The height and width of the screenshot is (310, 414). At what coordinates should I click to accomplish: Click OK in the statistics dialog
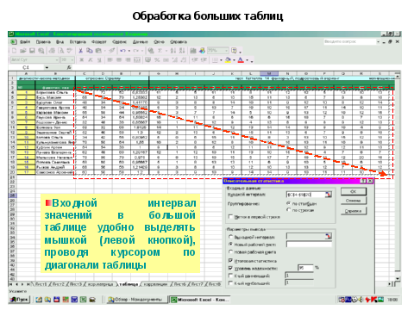click(354, 191)
